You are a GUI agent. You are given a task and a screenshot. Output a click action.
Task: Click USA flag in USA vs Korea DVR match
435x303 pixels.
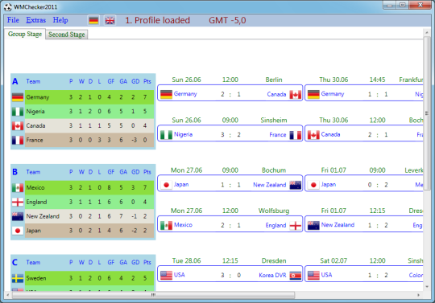[x=166, y=275]
